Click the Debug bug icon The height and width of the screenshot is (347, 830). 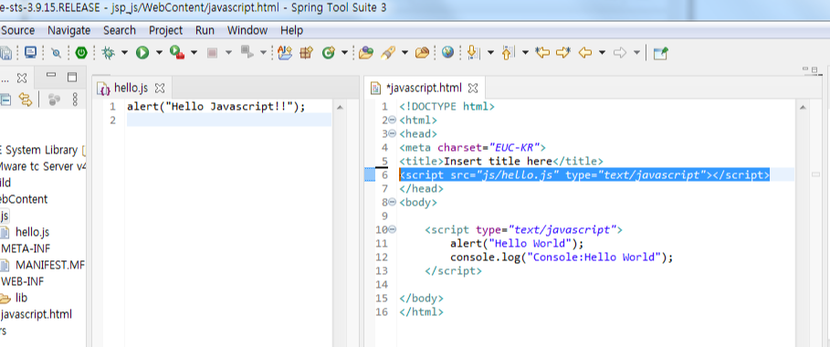[109, 52]
